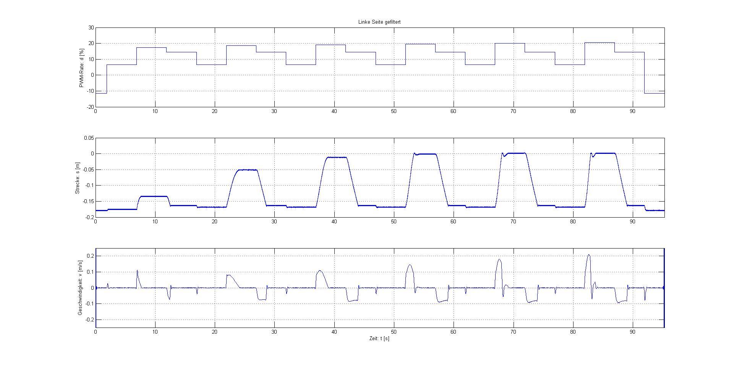734x368 pixels.
Task: Select the Strecke plateau between 23 and 27 seconds
Action: tap(246, 170)
